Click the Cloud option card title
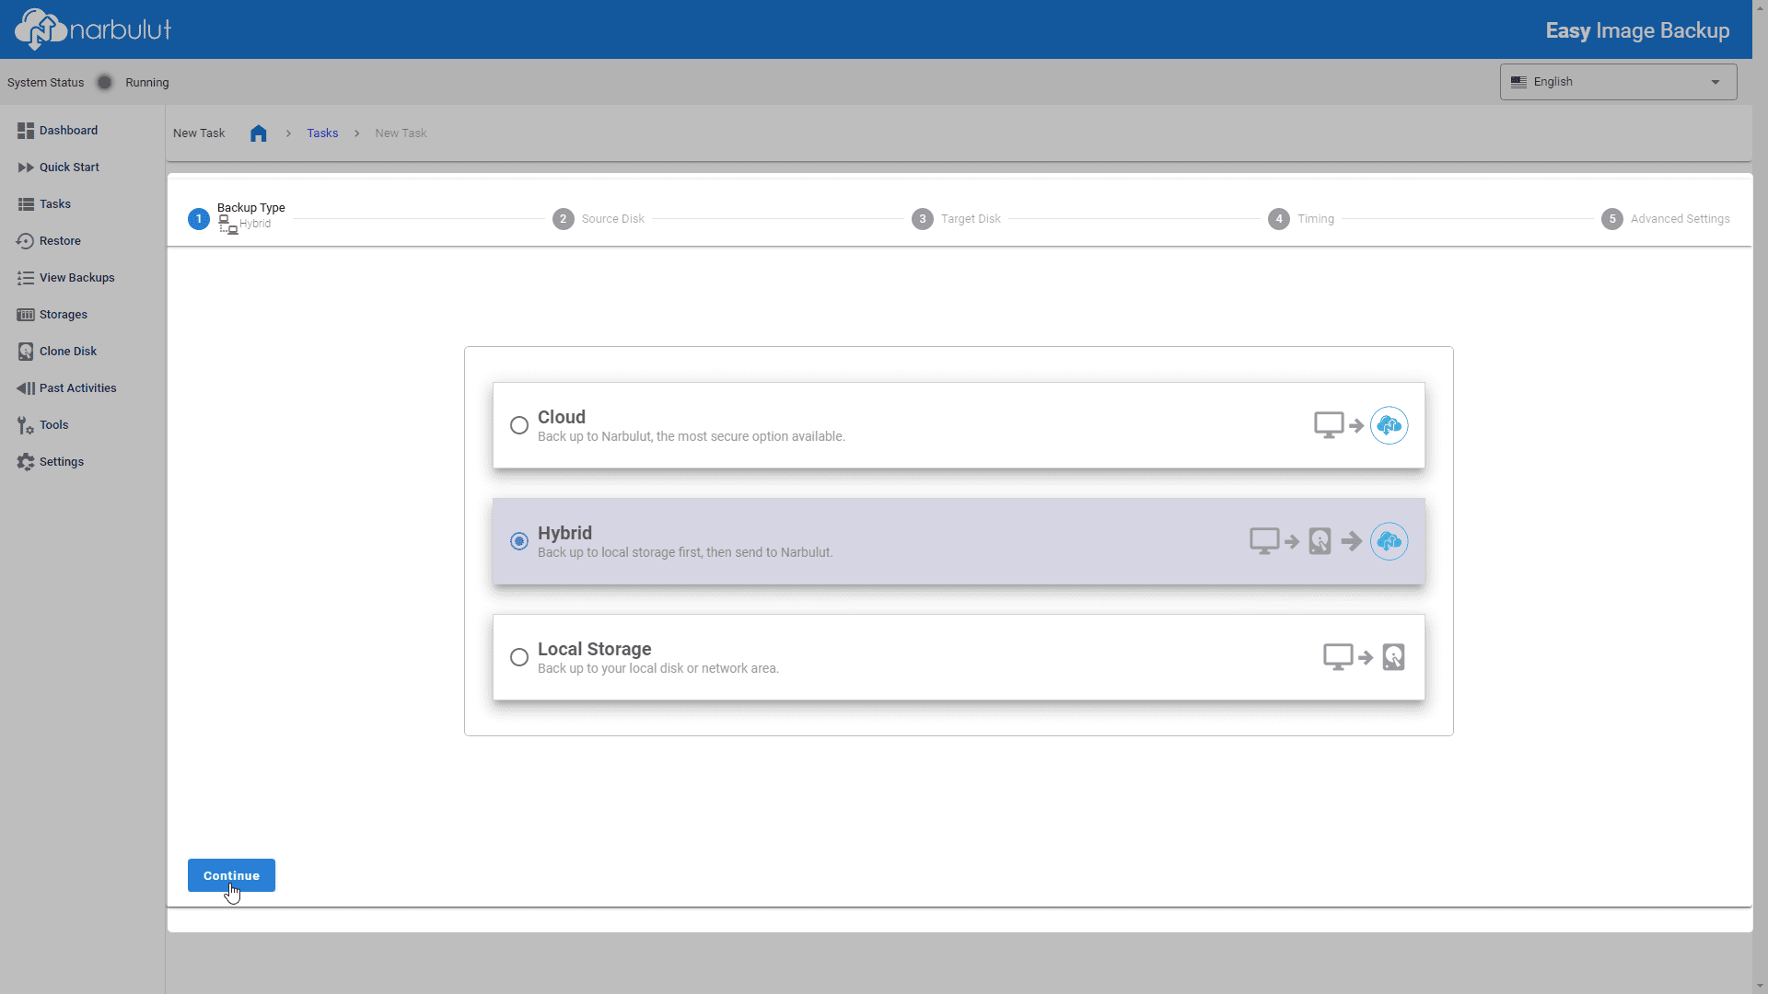This screenshot has height=994, width=1768. pos(562,417)
